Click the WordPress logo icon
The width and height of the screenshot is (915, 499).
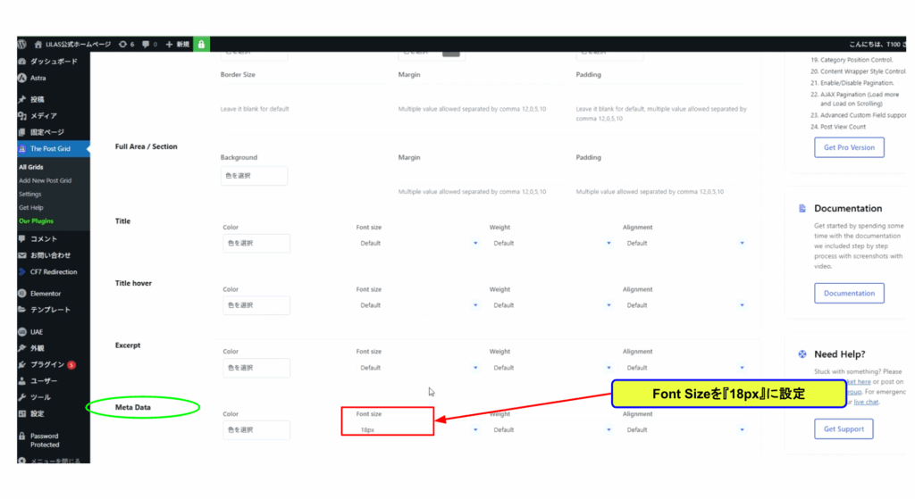pyautogui.click(x=22, y=45)
